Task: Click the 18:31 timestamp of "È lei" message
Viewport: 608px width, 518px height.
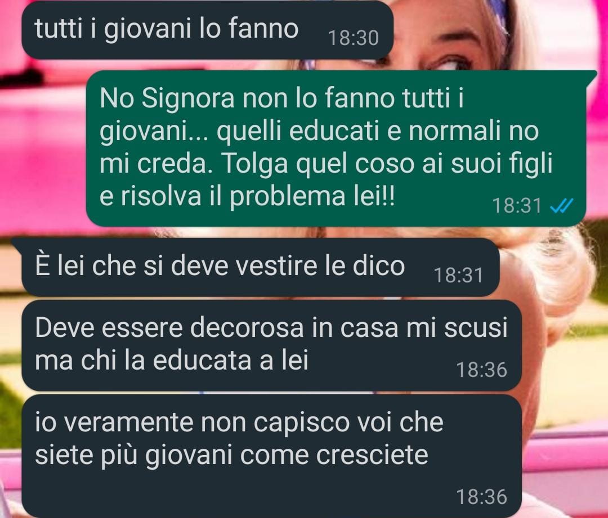Action: 458,276
